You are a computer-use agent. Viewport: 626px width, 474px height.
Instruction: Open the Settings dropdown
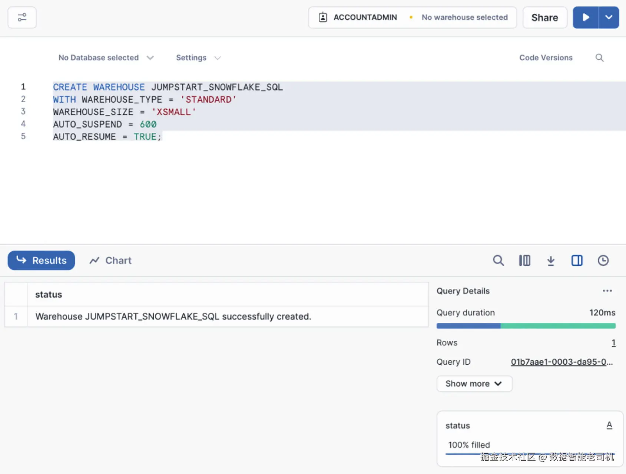click(x=198, y=58)
